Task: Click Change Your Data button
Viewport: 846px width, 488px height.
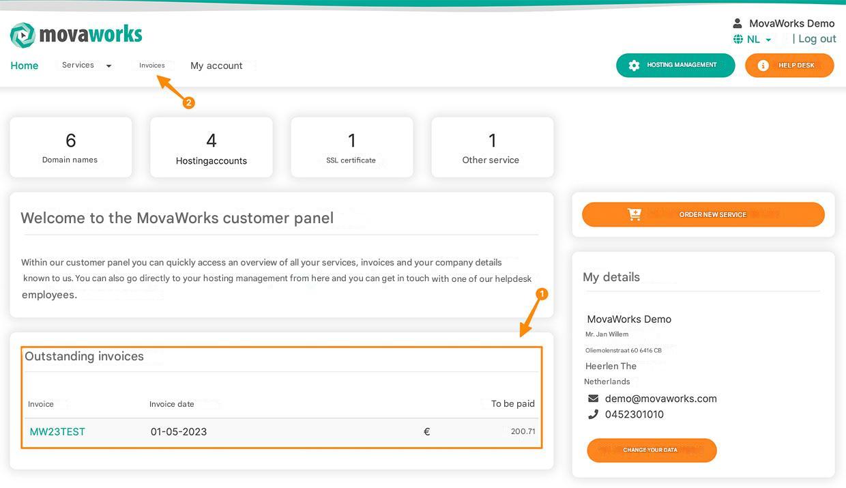Action: pos(652,450)
